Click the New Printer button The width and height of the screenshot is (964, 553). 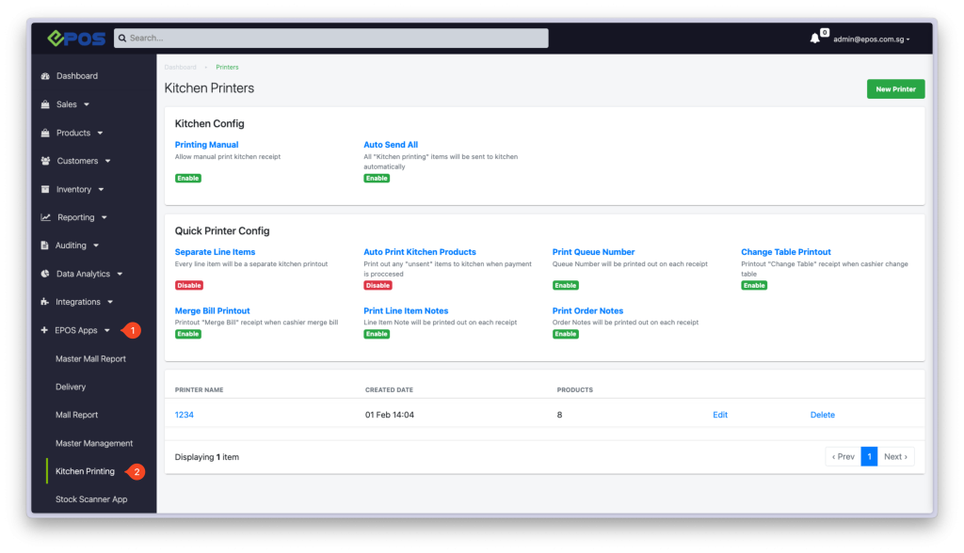click(x=895, y=89)
